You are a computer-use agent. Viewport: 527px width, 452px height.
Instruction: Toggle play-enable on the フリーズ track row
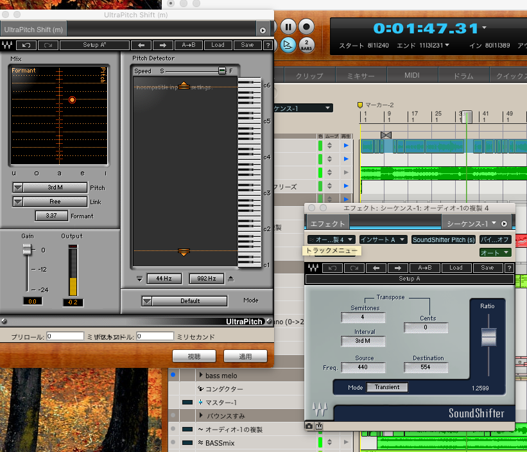[346, 186]
